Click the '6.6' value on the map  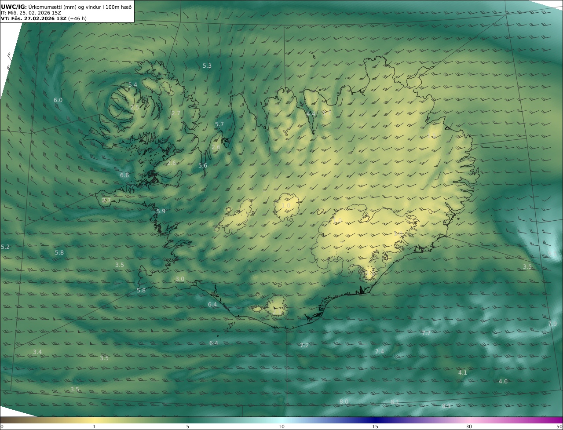[x=124, y=175]
